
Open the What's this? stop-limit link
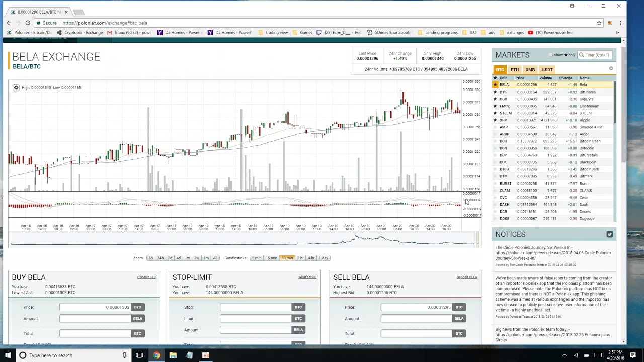coord(307,277)
